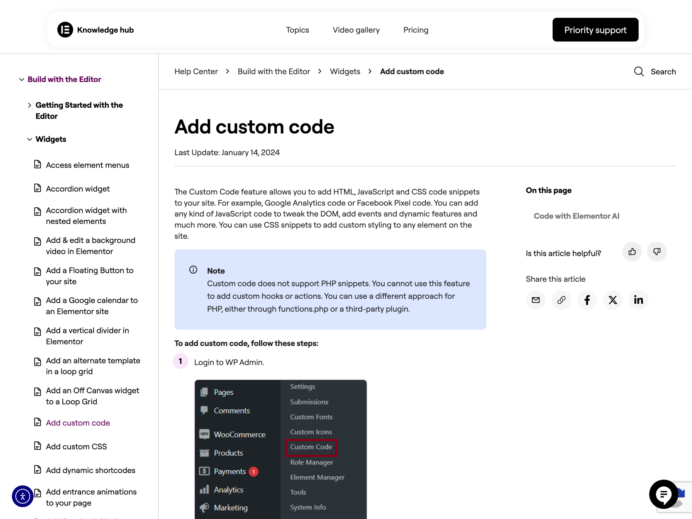
Task: Go to Build with the Editor breadcrumb
Action: tap(274, 72)
